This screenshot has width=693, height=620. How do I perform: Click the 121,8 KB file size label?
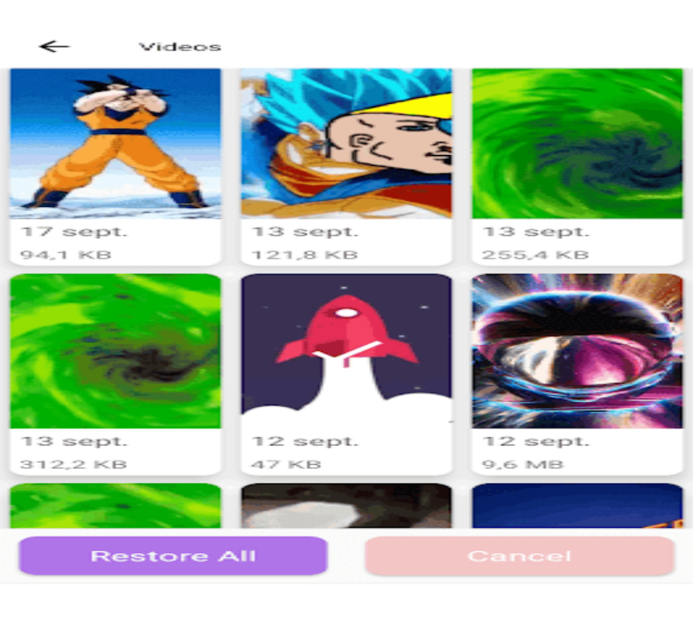pos(305,255)
